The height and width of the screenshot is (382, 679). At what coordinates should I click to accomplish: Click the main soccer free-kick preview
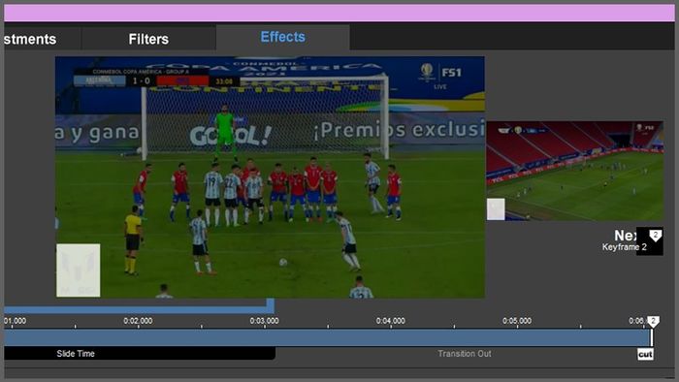[x=270, y=176]
